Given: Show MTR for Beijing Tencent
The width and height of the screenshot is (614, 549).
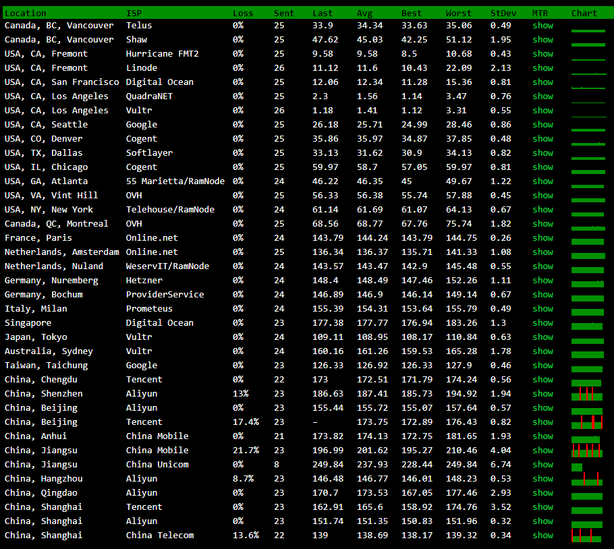Looking at the screenshot, I should click(542, 422).
